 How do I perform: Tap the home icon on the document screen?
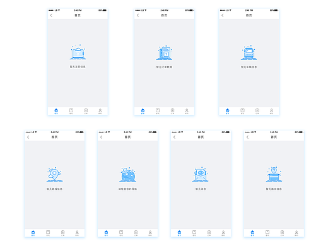pos(143,111)
